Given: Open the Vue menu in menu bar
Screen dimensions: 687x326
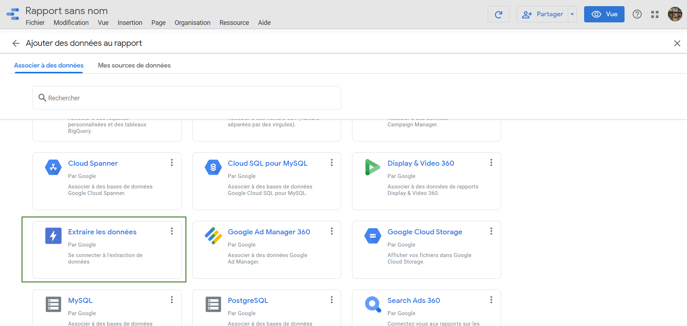Looking at the screenshot, I should (103, 23).
